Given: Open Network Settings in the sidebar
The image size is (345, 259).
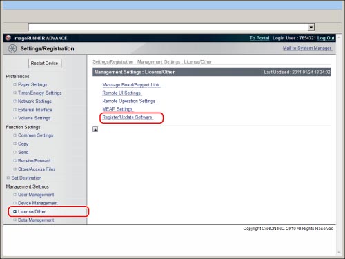Looking at the screenshot, I should click(34, 102).
